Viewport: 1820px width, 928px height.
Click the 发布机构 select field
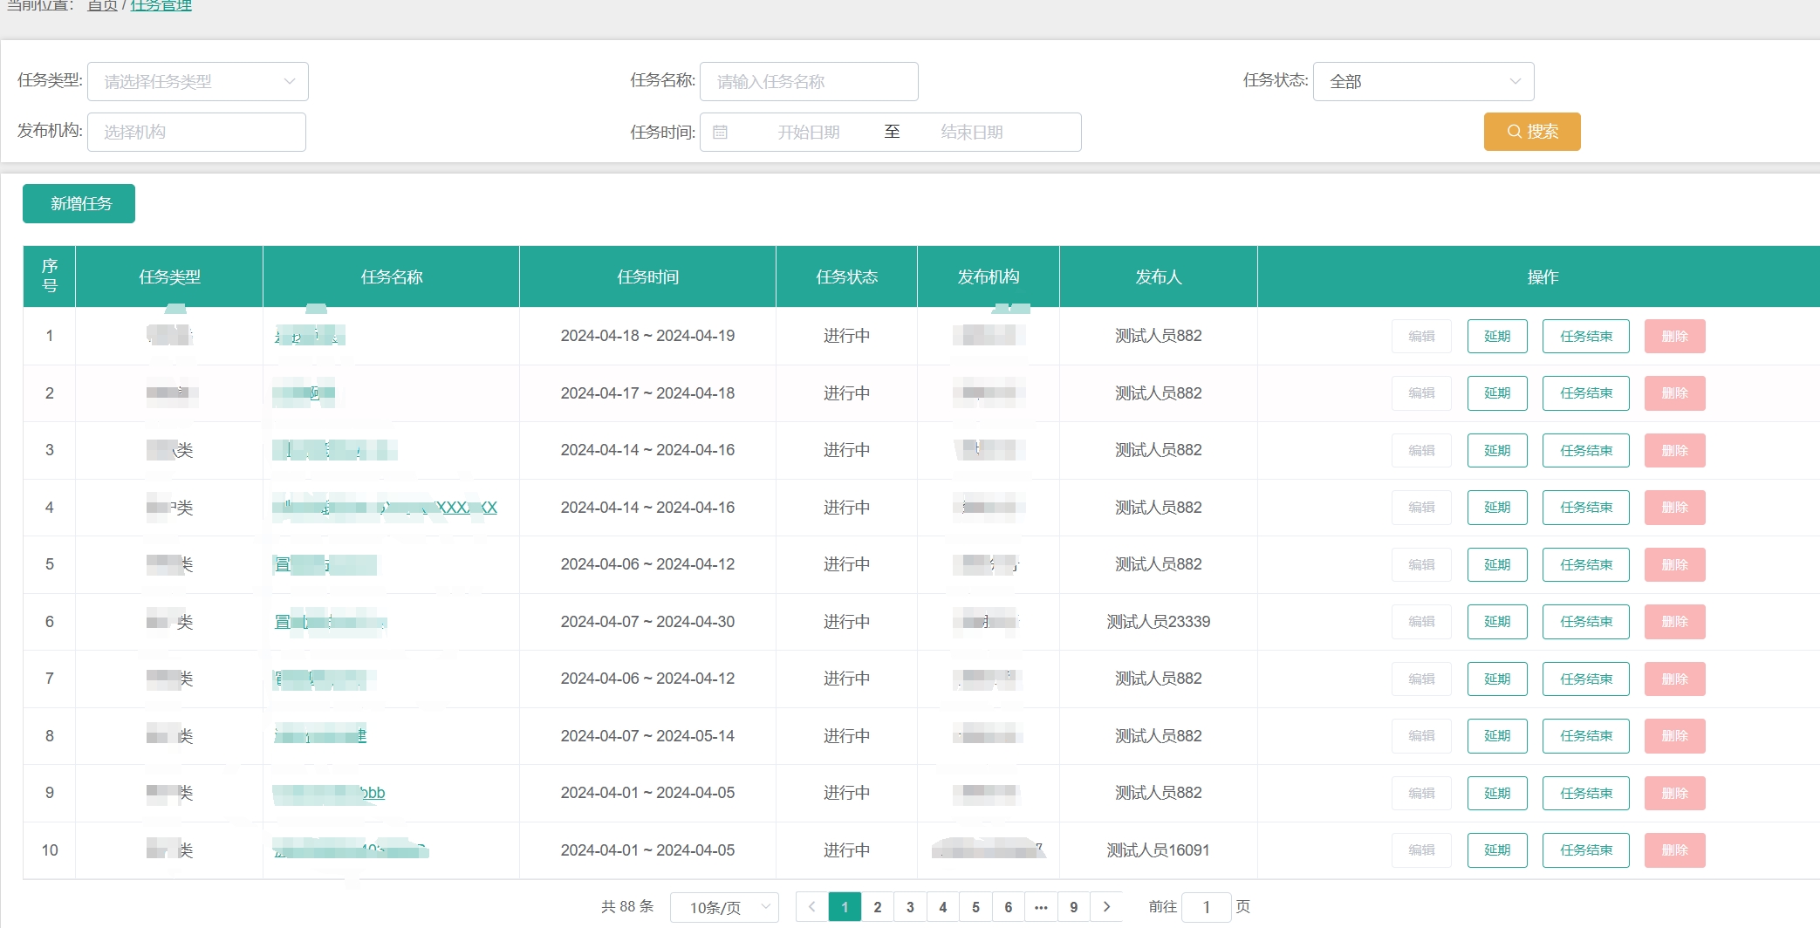[x=197, y=132]
